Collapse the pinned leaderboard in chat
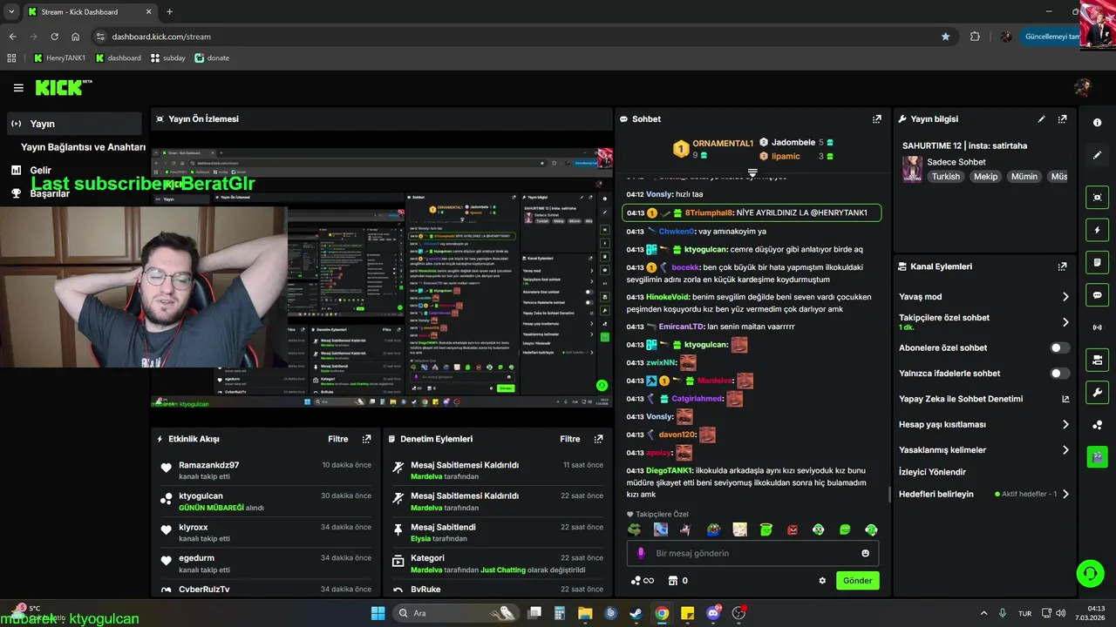 [752, 173]
